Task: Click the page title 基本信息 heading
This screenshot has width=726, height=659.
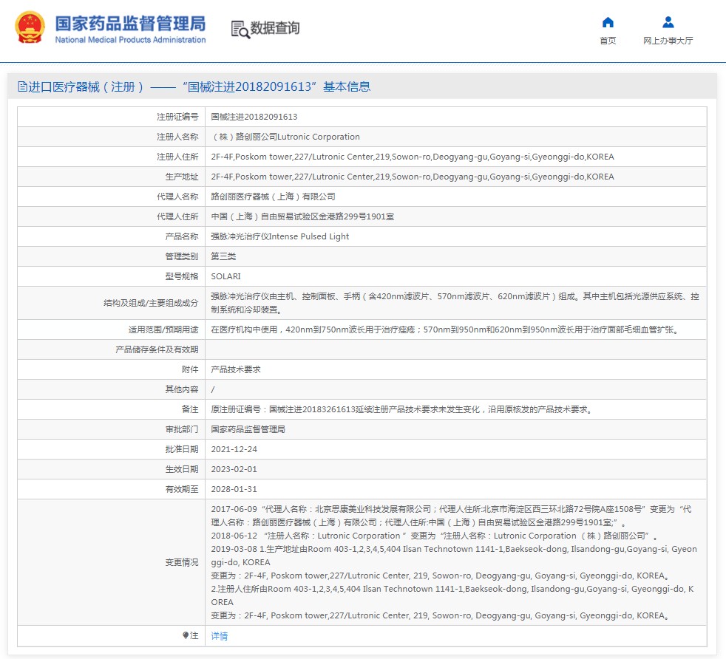Action: point(347,86)
